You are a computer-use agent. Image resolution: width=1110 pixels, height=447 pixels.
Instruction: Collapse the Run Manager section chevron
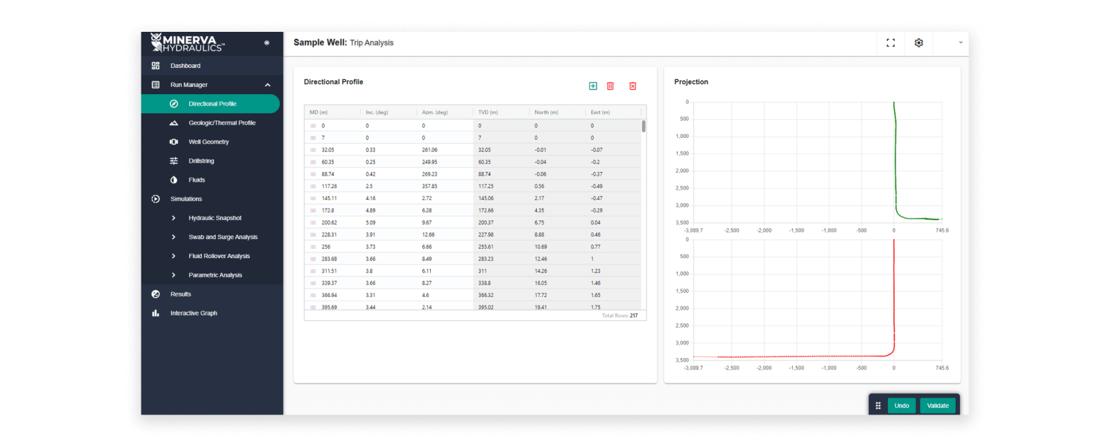(x=267, y=85)
